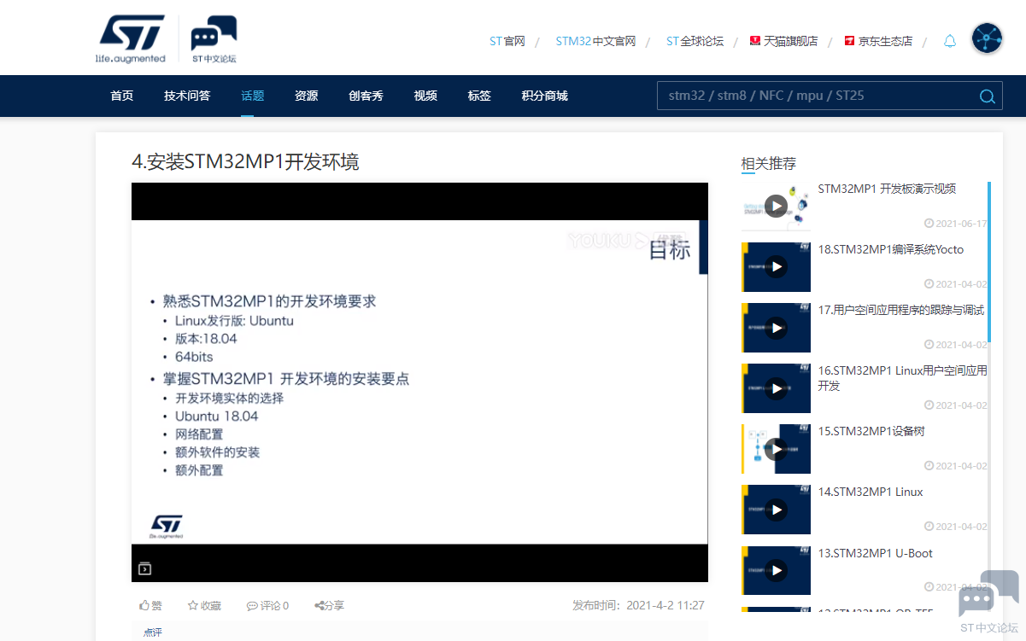The image size is (1026, 641).
Task: Open STM32MP1 开发板演示视频 title link
Action: (x=887, y=189)
